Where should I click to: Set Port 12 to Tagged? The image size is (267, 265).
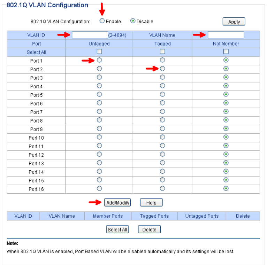[x=162, y=154]
